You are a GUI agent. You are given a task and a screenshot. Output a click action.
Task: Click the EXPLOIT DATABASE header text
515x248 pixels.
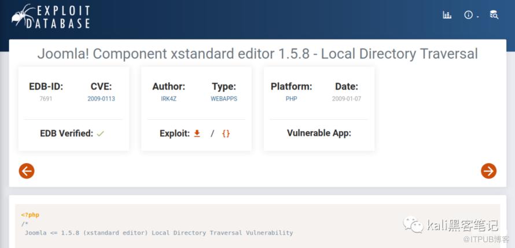click(63, 17)
